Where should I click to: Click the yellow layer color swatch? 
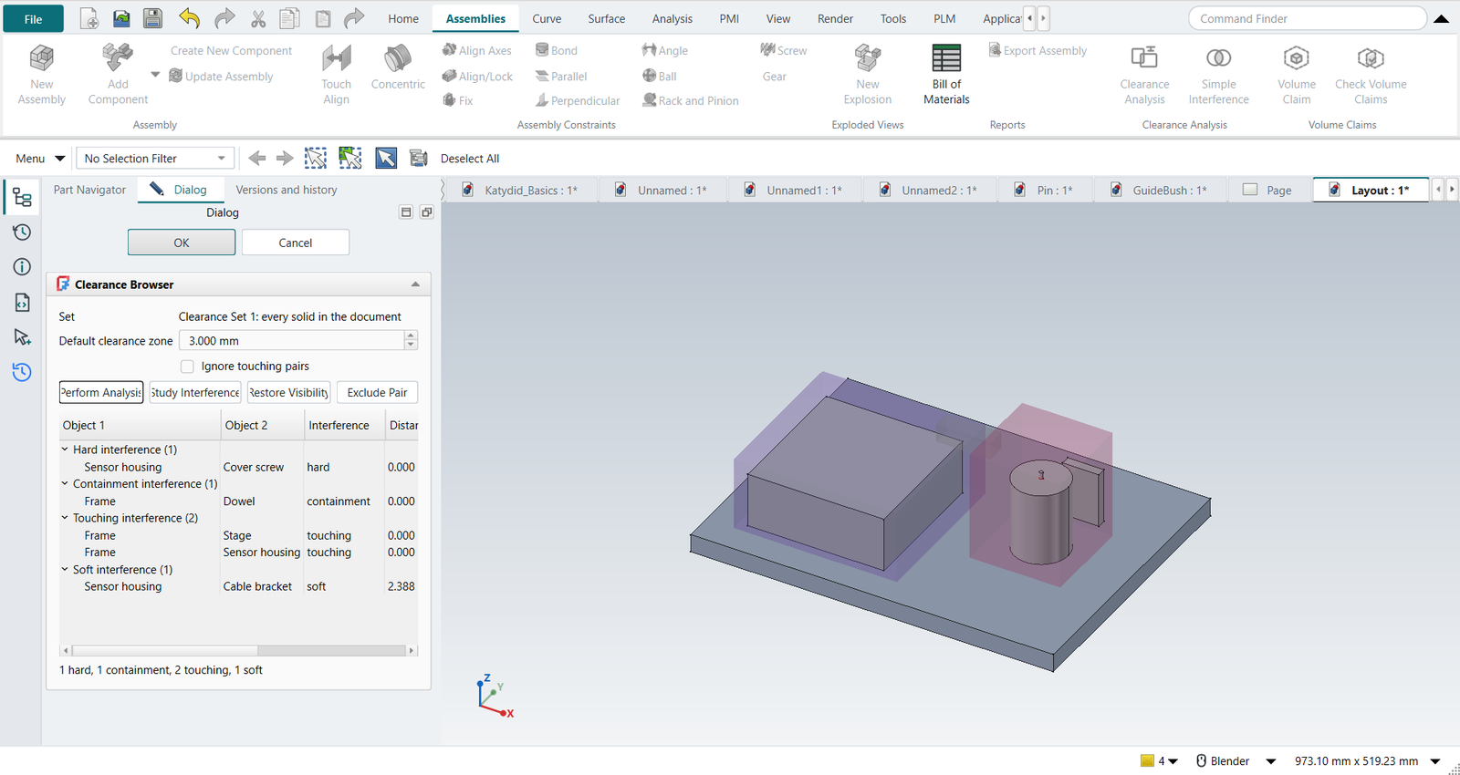[x=1147, y=760]
